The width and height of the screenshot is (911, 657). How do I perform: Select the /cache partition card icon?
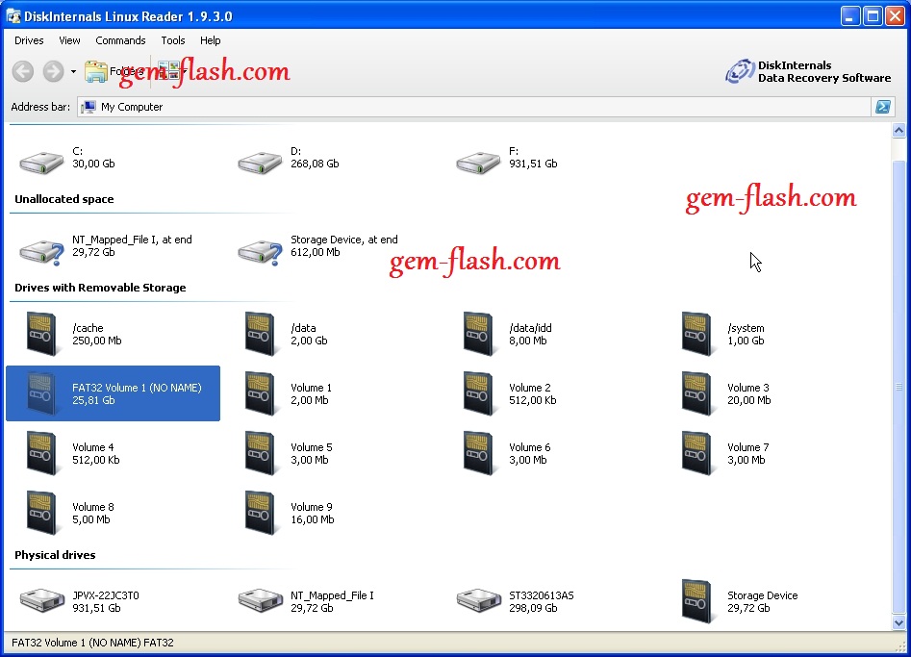click(x=41, y=334)
